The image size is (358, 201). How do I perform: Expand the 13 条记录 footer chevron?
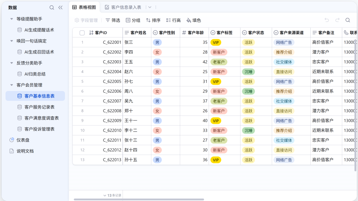[x=105, y=195]
